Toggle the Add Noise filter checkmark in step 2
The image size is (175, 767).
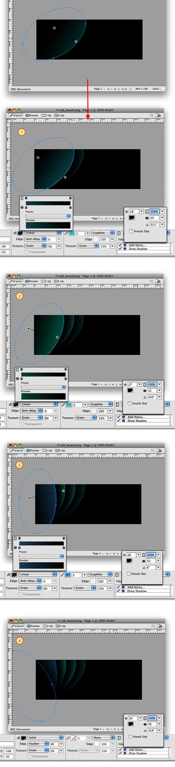click(x=119, y=417)
